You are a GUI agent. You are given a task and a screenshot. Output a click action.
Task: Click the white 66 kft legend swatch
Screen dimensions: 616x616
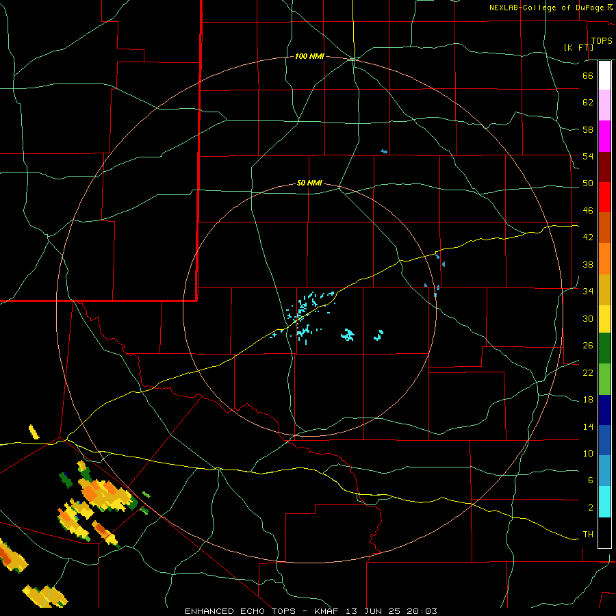(604, 75)
